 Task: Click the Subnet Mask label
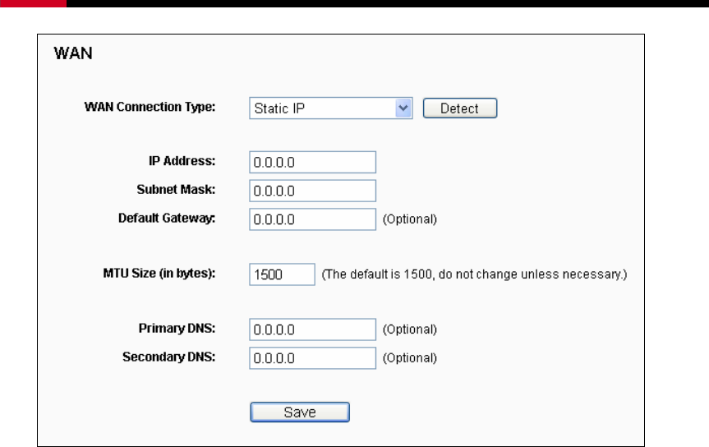coord(176,190)
